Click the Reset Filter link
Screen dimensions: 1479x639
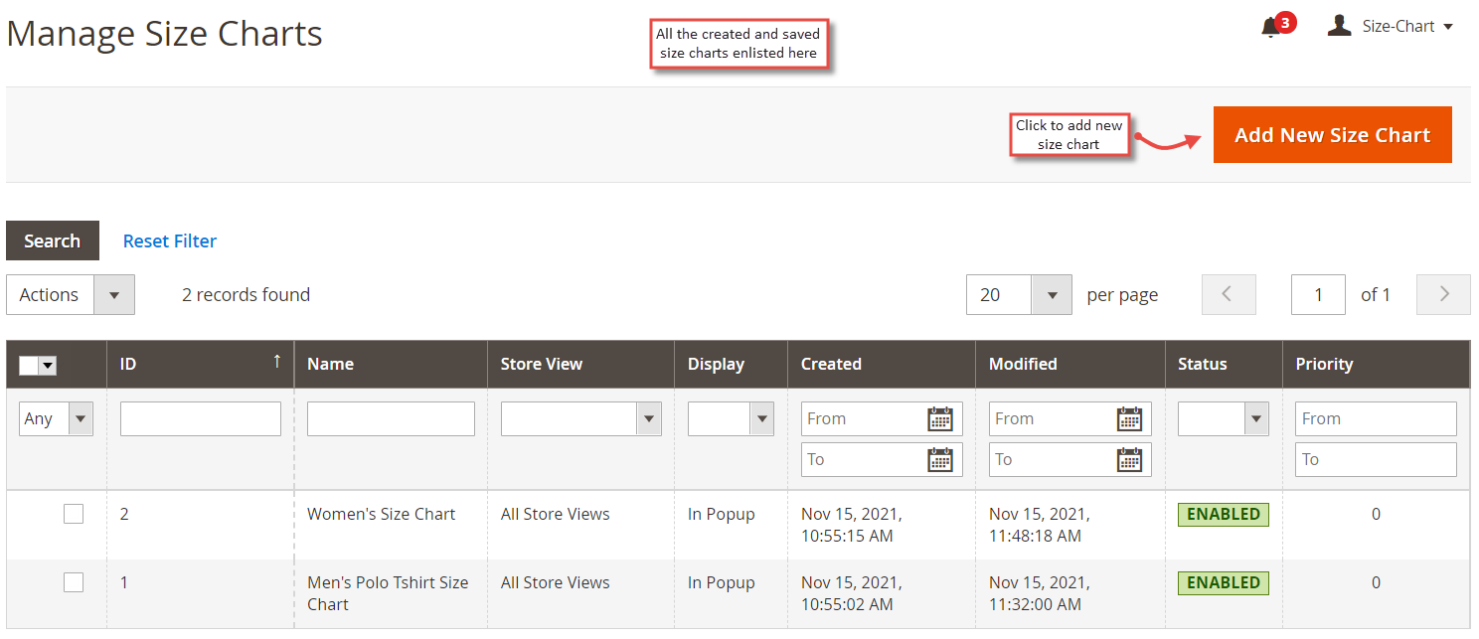tap(169, 240)
